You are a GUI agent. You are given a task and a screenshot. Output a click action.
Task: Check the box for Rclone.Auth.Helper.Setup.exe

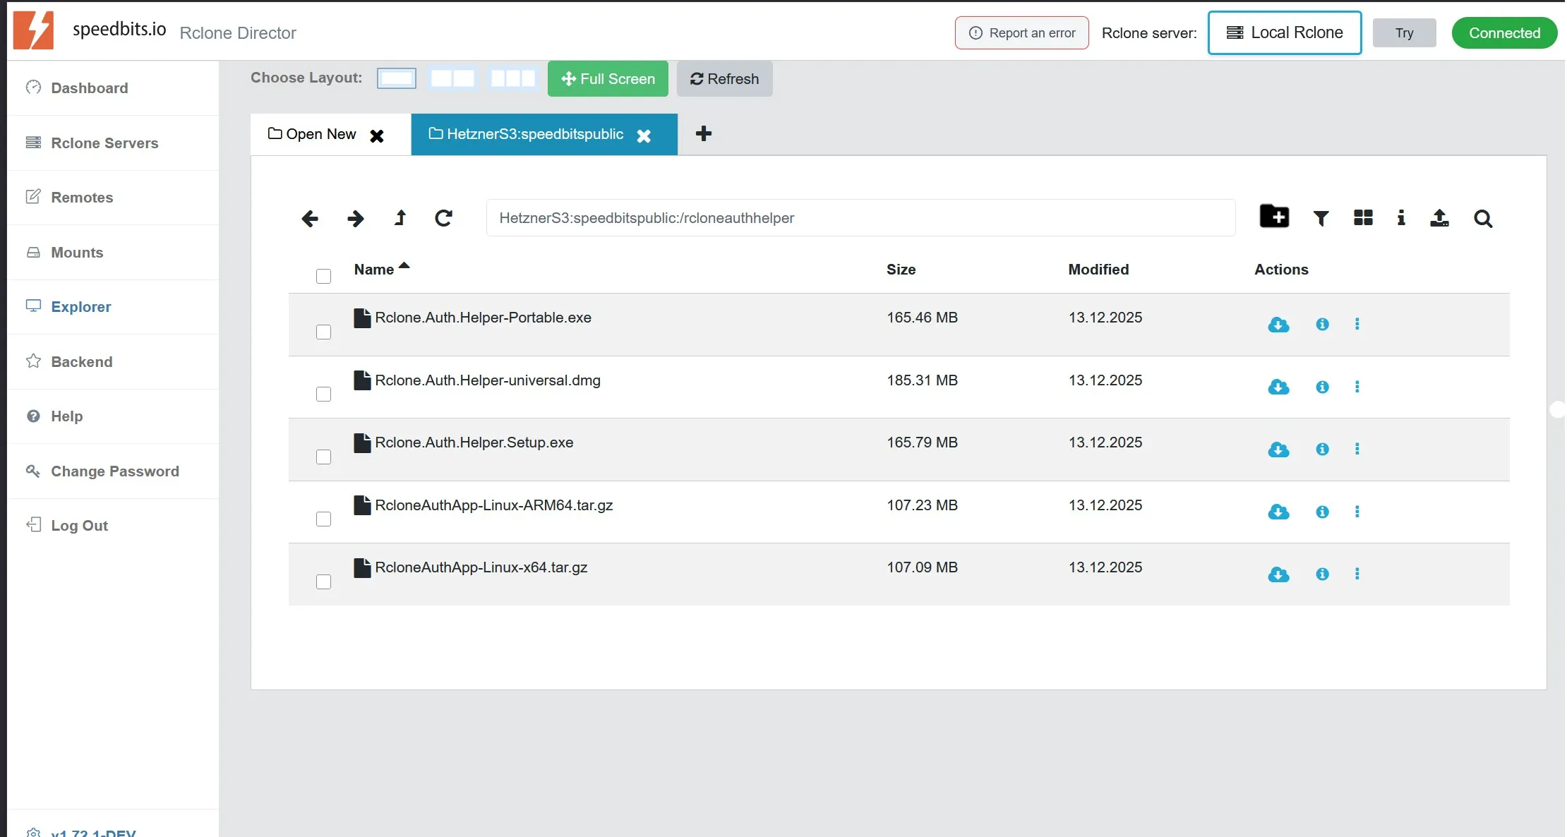[323, 457]
